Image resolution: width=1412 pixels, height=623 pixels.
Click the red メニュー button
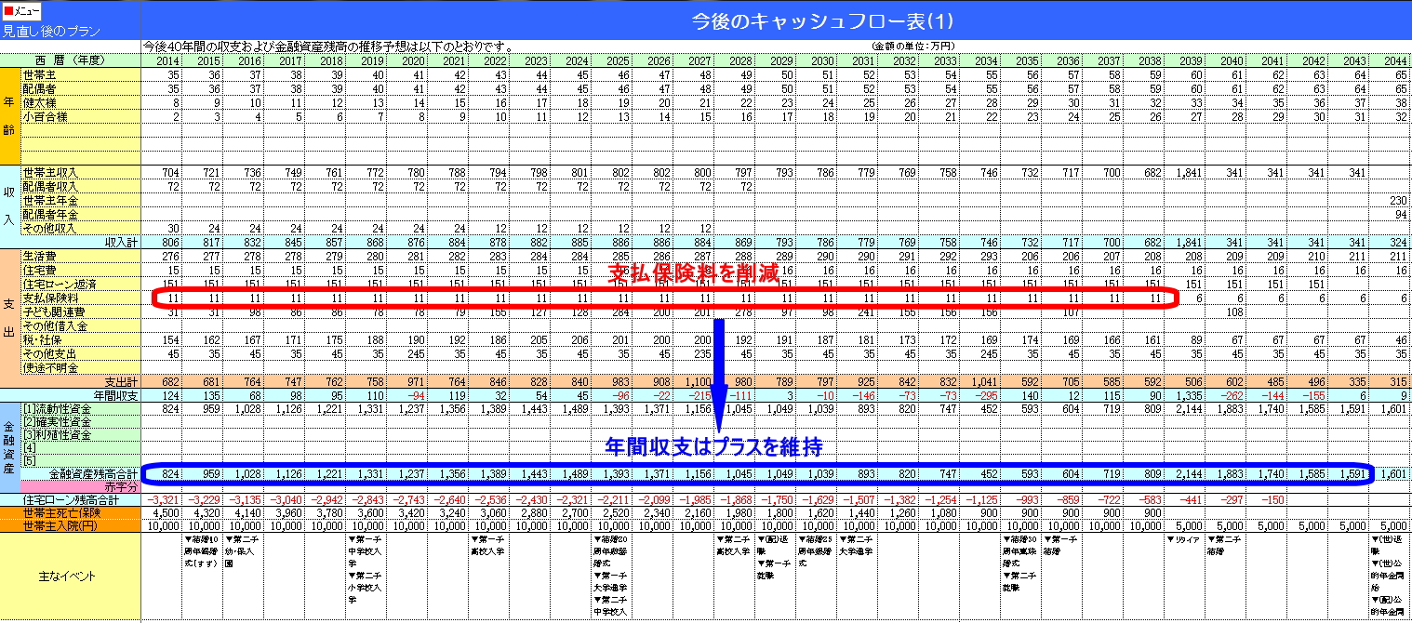[x=21, y=11]
